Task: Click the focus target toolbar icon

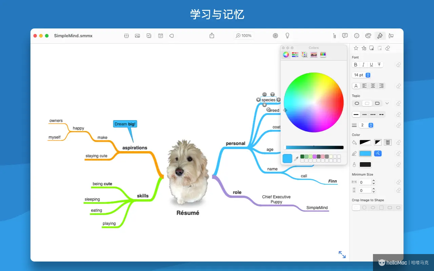Action: 275,36
